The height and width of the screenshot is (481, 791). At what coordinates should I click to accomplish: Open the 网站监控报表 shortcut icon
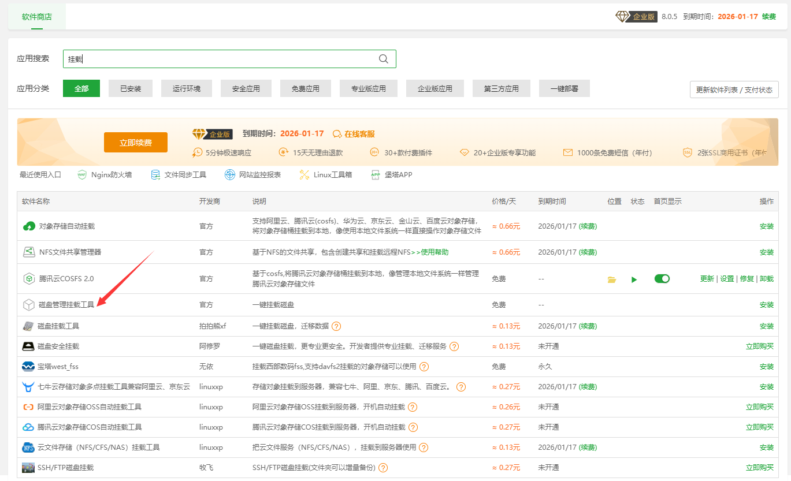click(230, 174)
